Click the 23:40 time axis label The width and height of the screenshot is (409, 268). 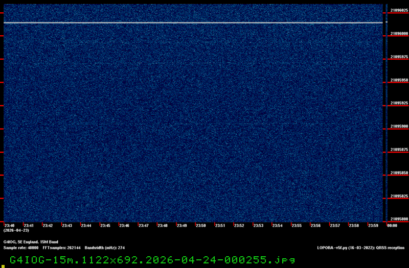click(9, 225)
